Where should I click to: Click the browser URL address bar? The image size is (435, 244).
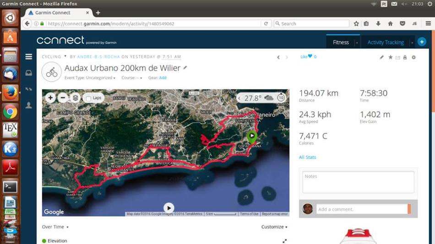(x=154, y=23)
